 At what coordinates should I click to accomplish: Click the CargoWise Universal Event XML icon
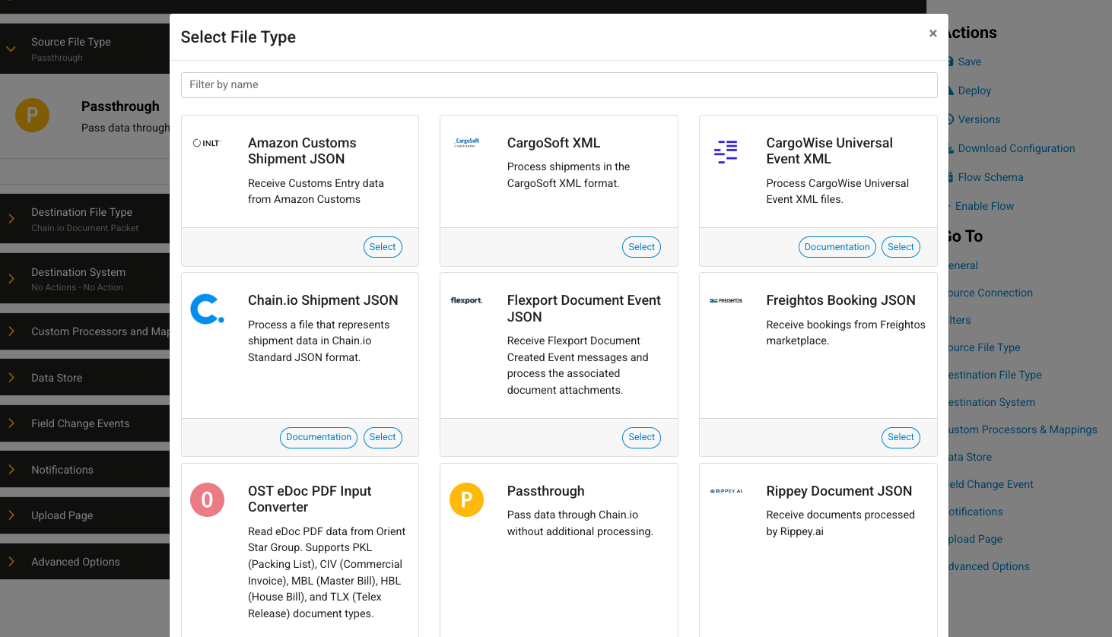coord(726,151)
